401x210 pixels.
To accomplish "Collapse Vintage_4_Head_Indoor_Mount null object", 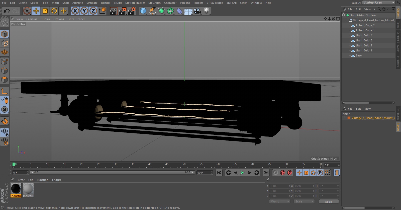I will (346, 20).
